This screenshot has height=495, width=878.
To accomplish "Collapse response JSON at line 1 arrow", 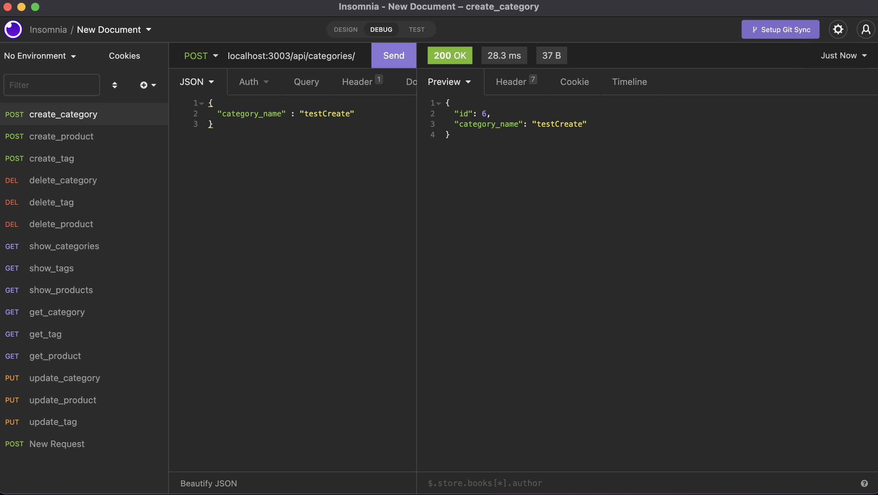I will coord(439,103).
